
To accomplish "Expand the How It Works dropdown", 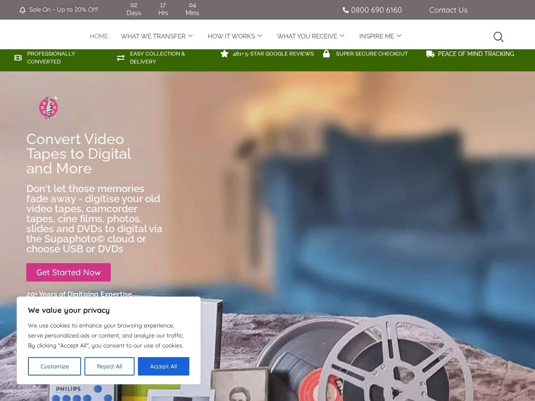I will [235, 36].
